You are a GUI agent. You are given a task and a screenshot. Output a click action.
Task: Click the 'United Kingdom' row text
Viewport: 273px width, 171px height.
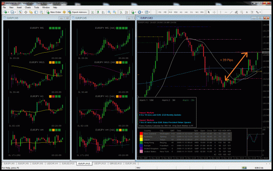tap(151, 149)
